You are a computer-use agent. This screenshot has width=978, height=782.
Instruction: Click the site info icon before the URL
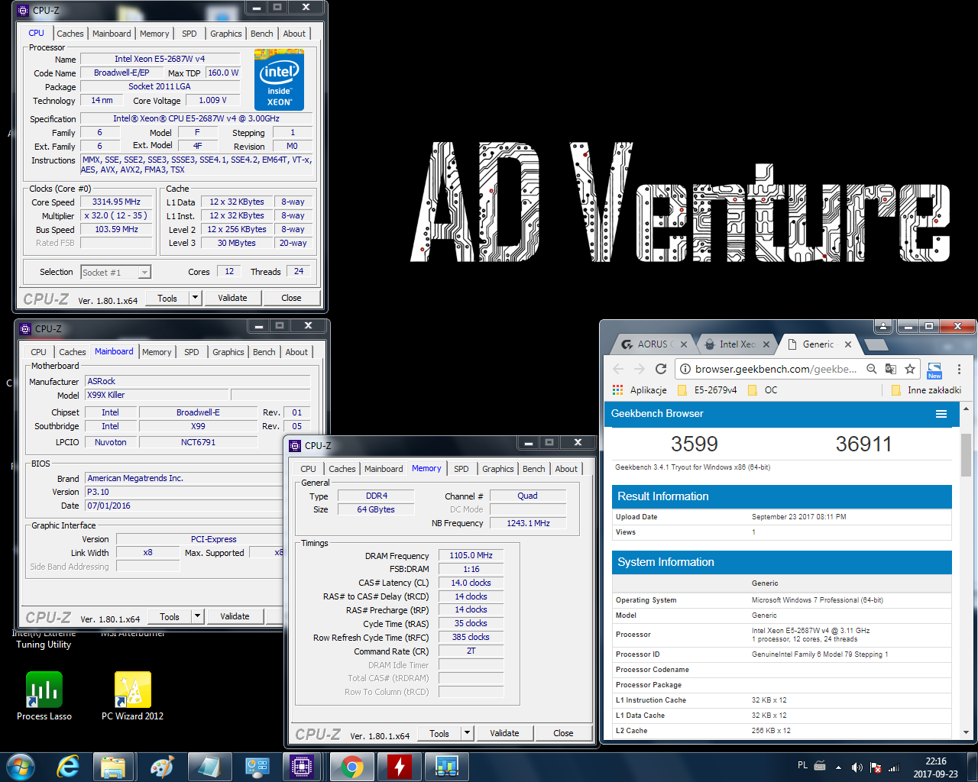click(685, 369)
